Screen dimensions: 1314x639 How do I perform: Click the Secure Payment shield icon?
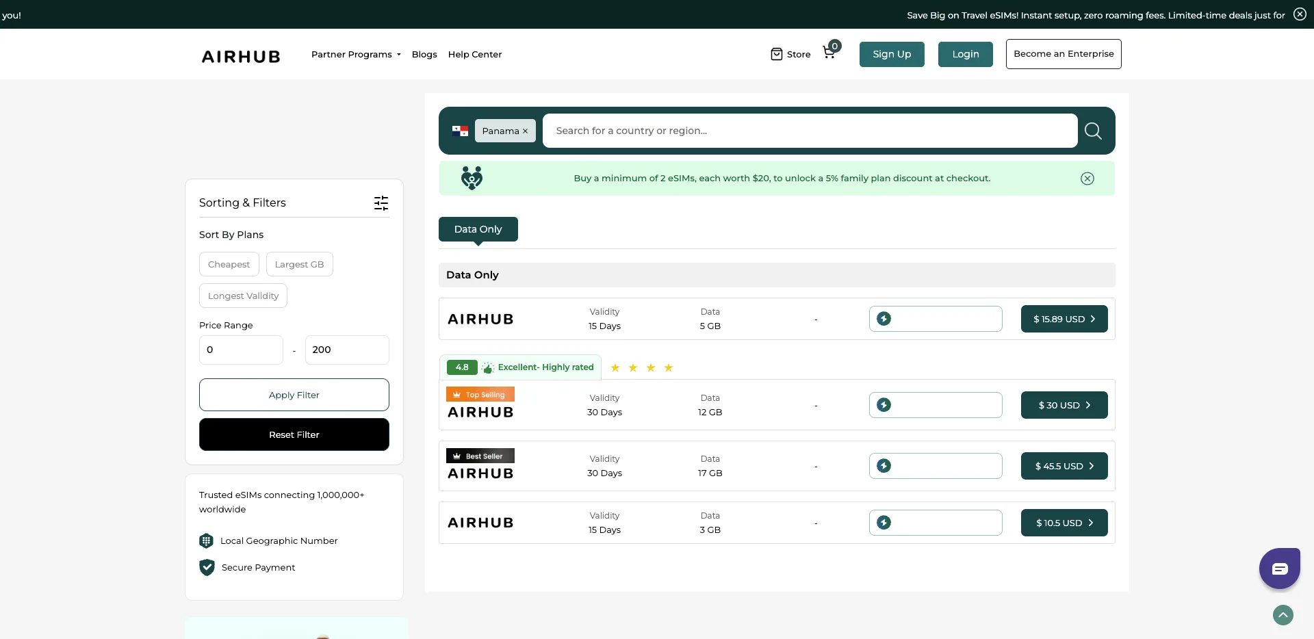tap(207, 567)
